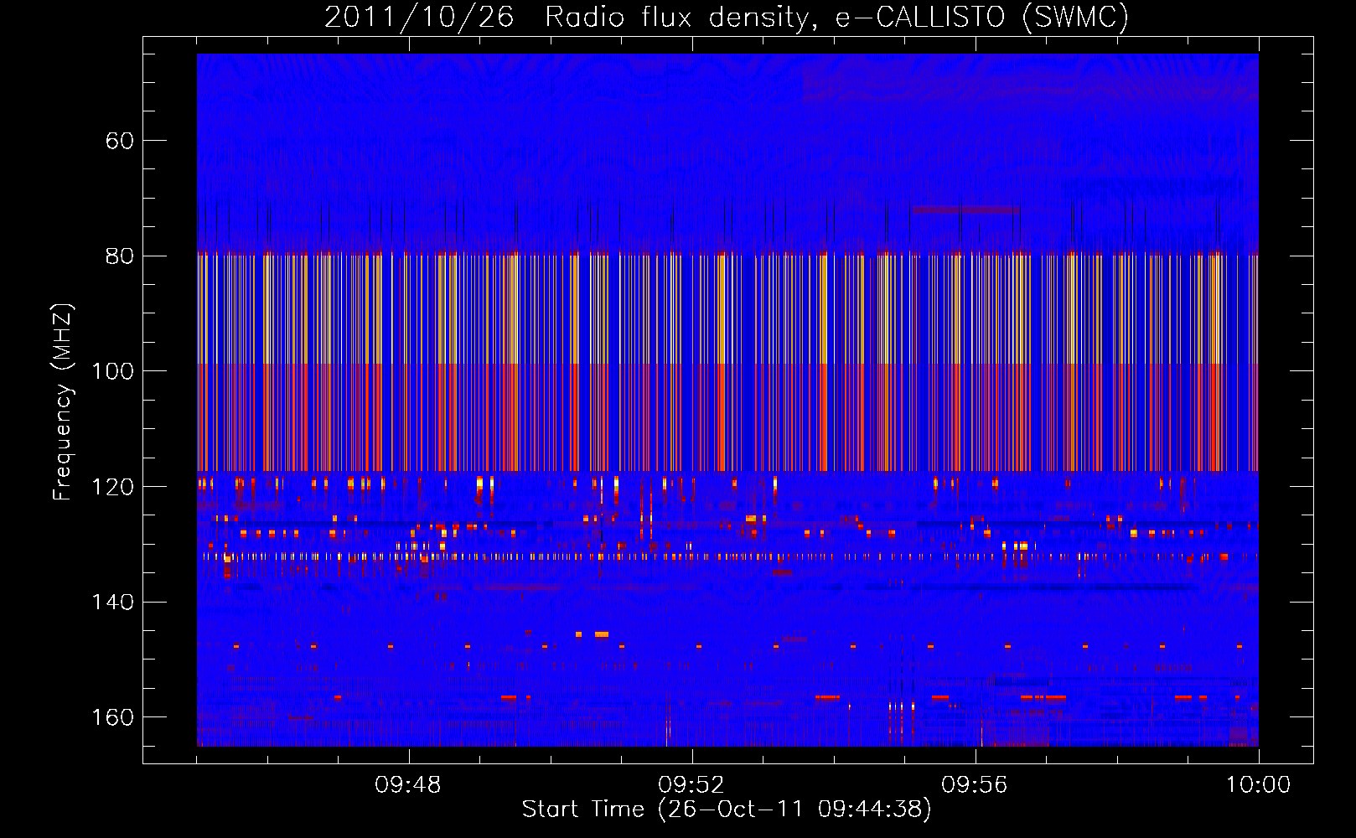Click the 10:00 time tick label
Viewport: 1356px width, 838px height.
pyautogui.click(x=1258, y=785)
